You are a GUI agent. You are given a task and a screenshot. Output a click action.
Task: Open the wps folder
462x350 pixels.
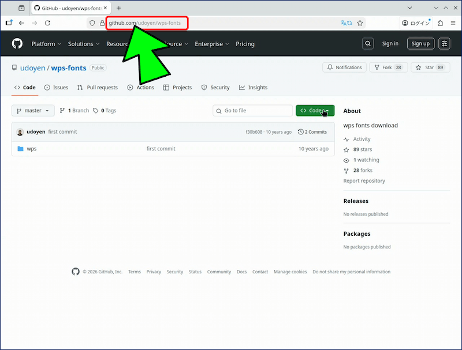coord(32,149)
